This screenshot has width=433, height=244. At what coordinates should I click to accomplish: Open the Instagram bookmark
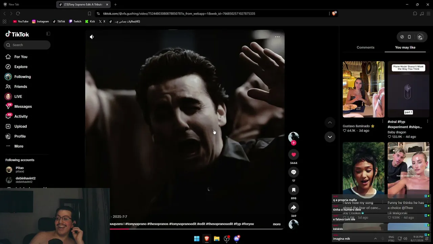tap(41, 21)
